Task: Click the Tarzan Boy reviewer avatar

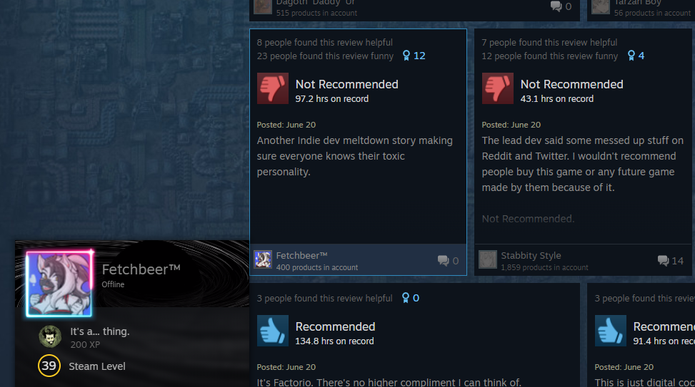Action: pyautogui.click(x=601, y=6)
